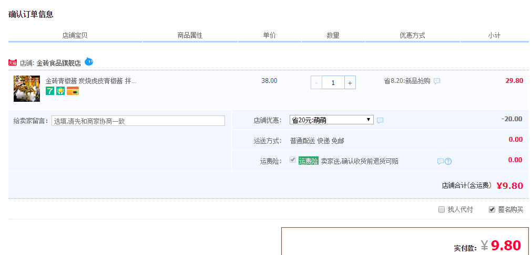The width and height of the screenshot is (532, 255).
Task: Toggle the 运费险 checkbox
Action: (x=293, y=160)
